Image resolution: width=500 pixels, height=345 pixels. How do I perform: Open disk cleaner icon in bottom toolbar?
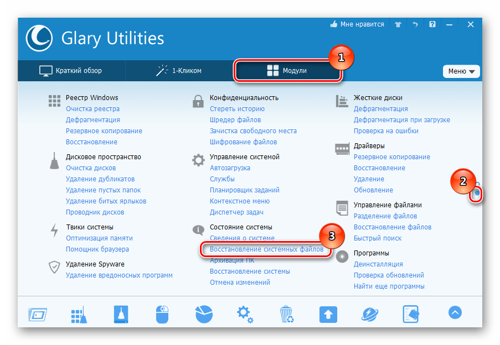click(121, 314)
